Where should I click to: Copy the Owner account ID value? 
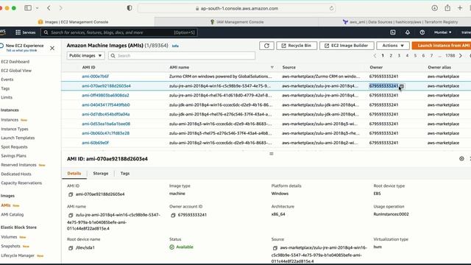click(x=173, y=215)
